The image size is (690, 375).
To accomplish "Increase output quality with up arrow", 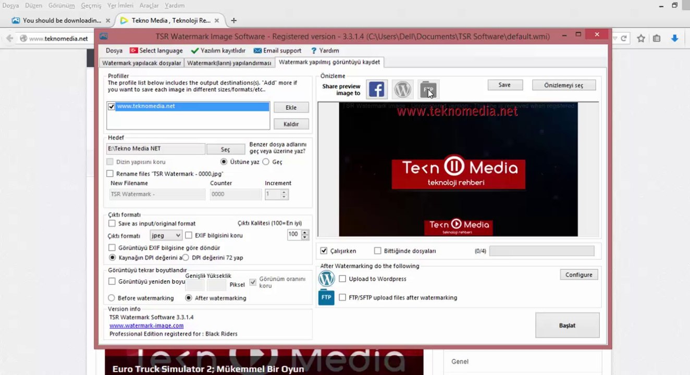I will [x=305, y=232].
